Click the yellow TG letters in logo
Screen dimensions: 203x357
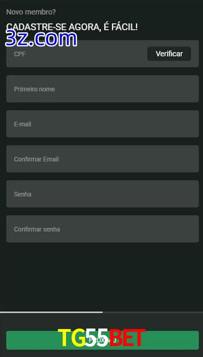click(x=71, y=338)
